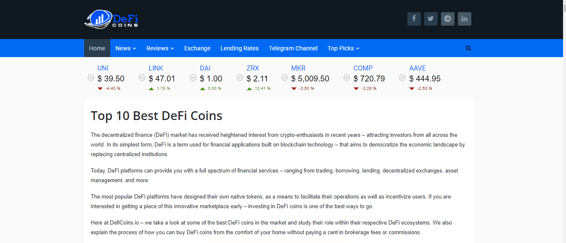
Task: Open the Twitter social icon
Action: (x=430, y=19)
